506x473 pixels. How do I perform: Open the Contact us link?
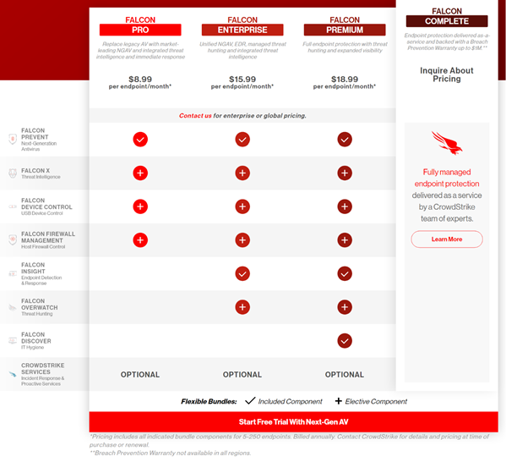[195, 116]
